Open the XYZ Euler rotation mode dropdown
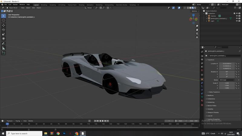The height and width of the screenshot is (136, 242). coord(227,80)
